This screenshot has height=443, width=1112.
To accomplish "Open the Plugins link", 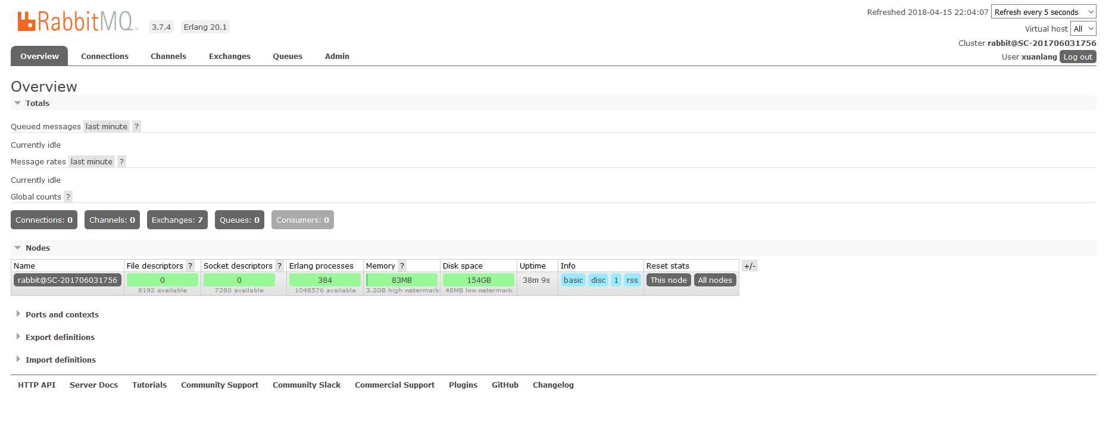I will pos(463,385).
